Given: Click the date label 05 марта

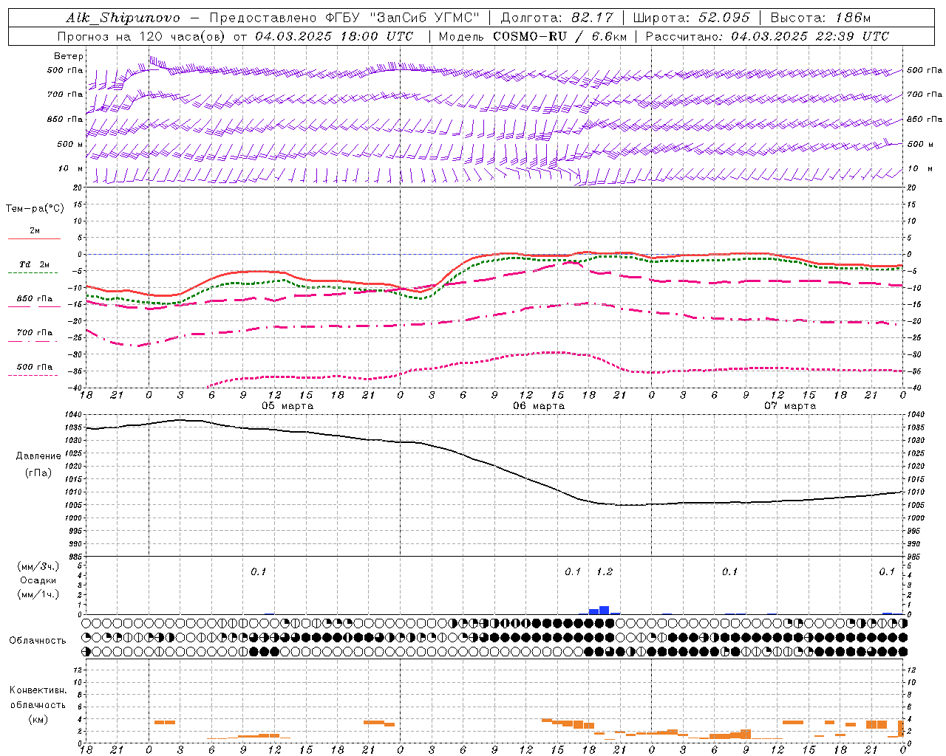Looking at the screenshot, I should [x=287, y=406].
